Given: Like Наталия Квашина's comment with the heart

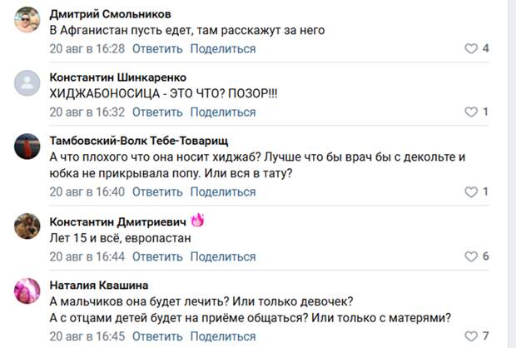Looking at the screenshot, I should point(472,336).
